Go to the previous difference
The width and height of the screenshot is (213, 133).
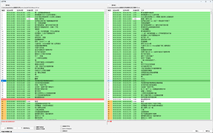9,128
